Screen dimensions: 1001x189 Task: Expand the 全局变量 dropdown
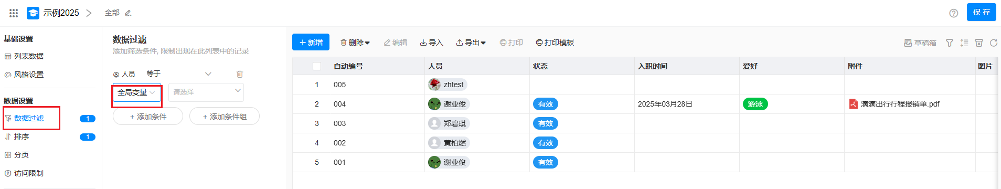[137, 92]
